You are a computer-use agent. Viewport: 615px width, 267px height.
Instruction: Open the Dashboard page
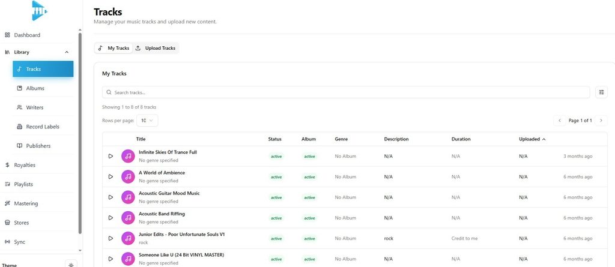(27, 35)
